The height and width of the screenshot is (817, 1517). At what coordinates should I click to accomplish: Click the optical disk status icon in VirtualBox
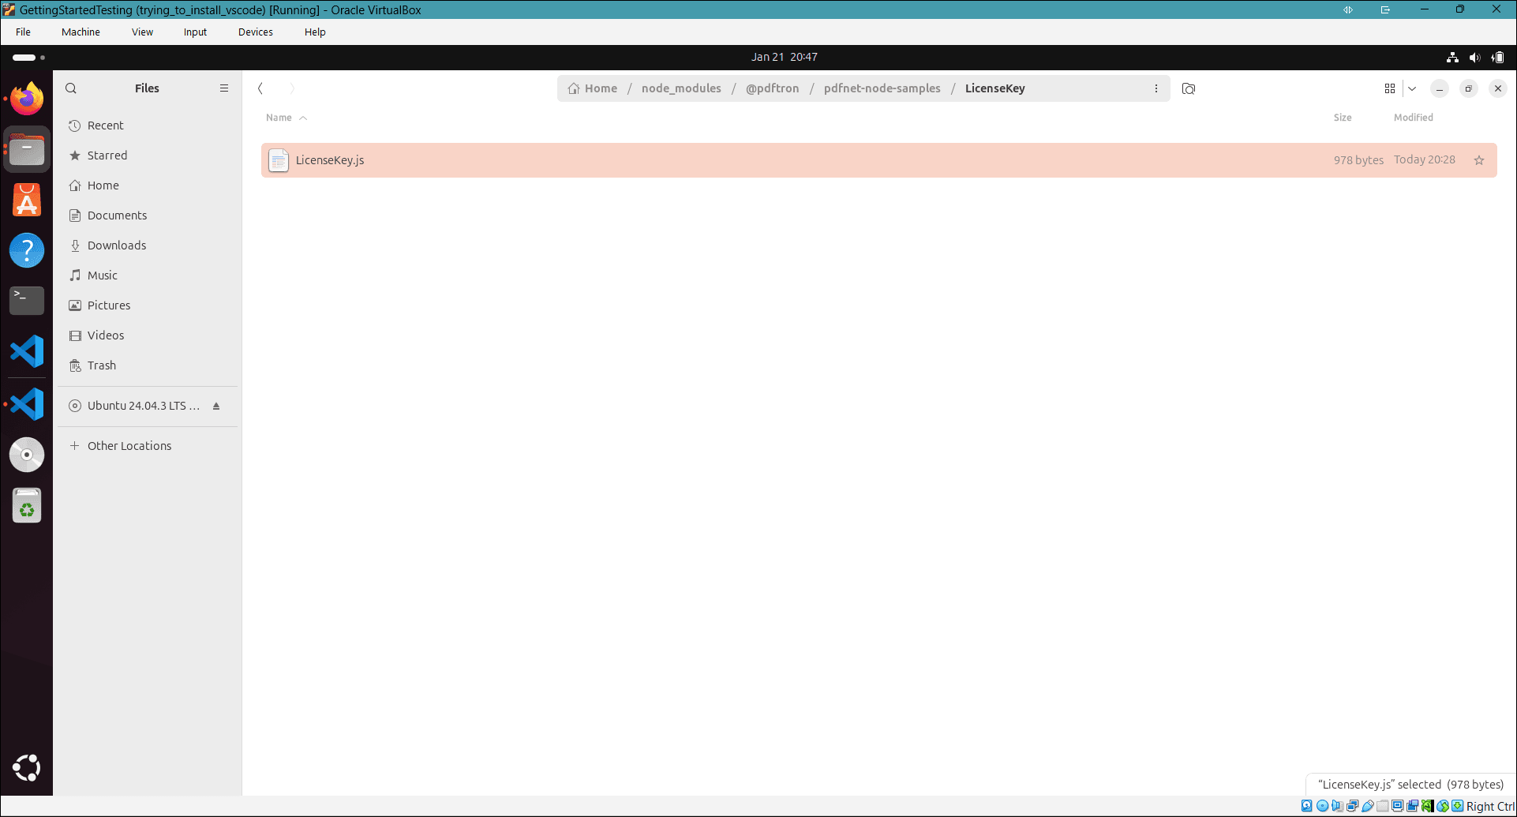pos(1322,805)
